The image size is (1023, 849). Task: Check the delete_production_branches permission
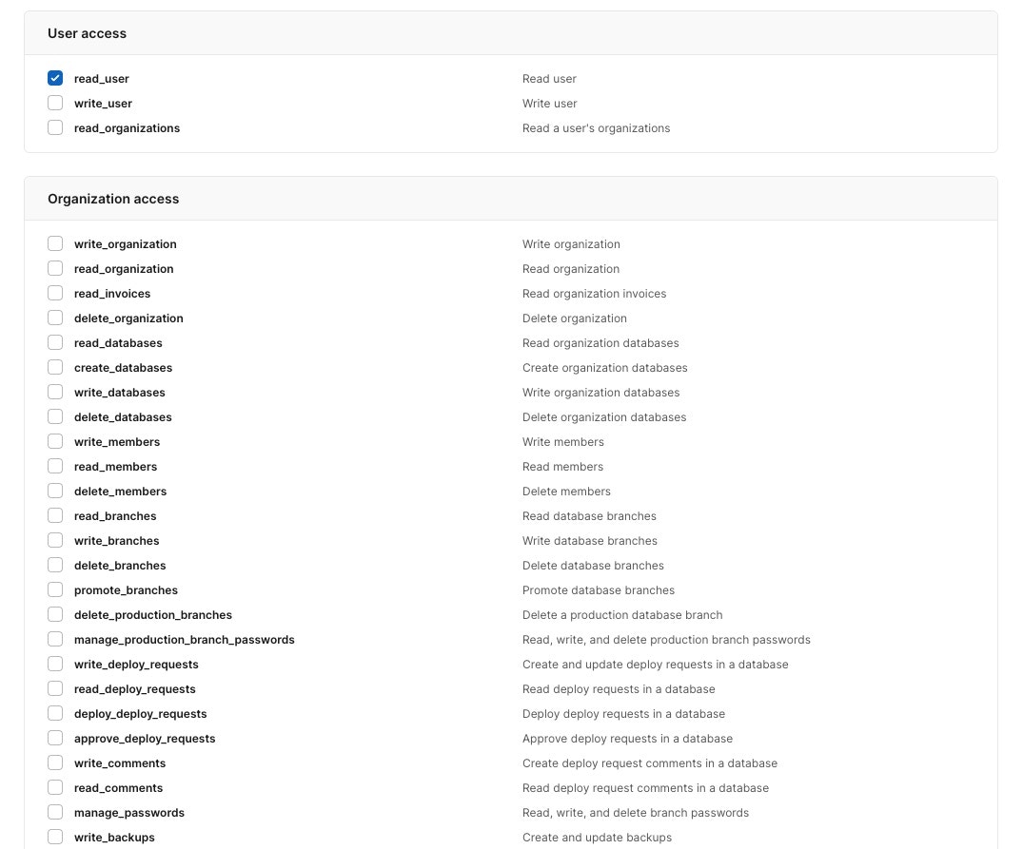coord(55,614)
